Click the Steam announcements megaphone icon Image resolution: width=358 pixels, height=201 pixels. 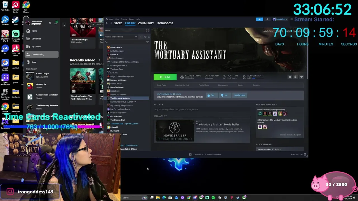260,19
